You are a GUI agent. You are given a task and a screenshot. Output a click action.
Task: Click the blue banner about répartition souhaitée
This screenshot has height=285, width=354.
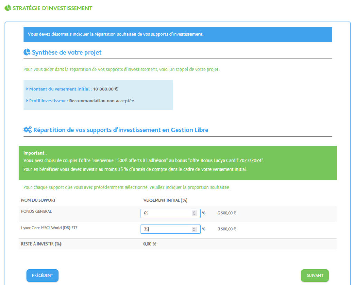coord(177,34)
